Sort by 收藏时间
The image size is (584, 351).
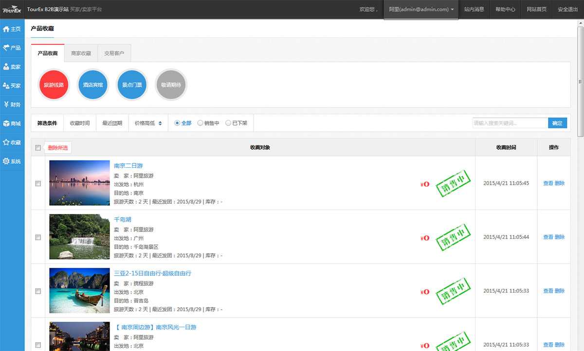pos(80,123)
